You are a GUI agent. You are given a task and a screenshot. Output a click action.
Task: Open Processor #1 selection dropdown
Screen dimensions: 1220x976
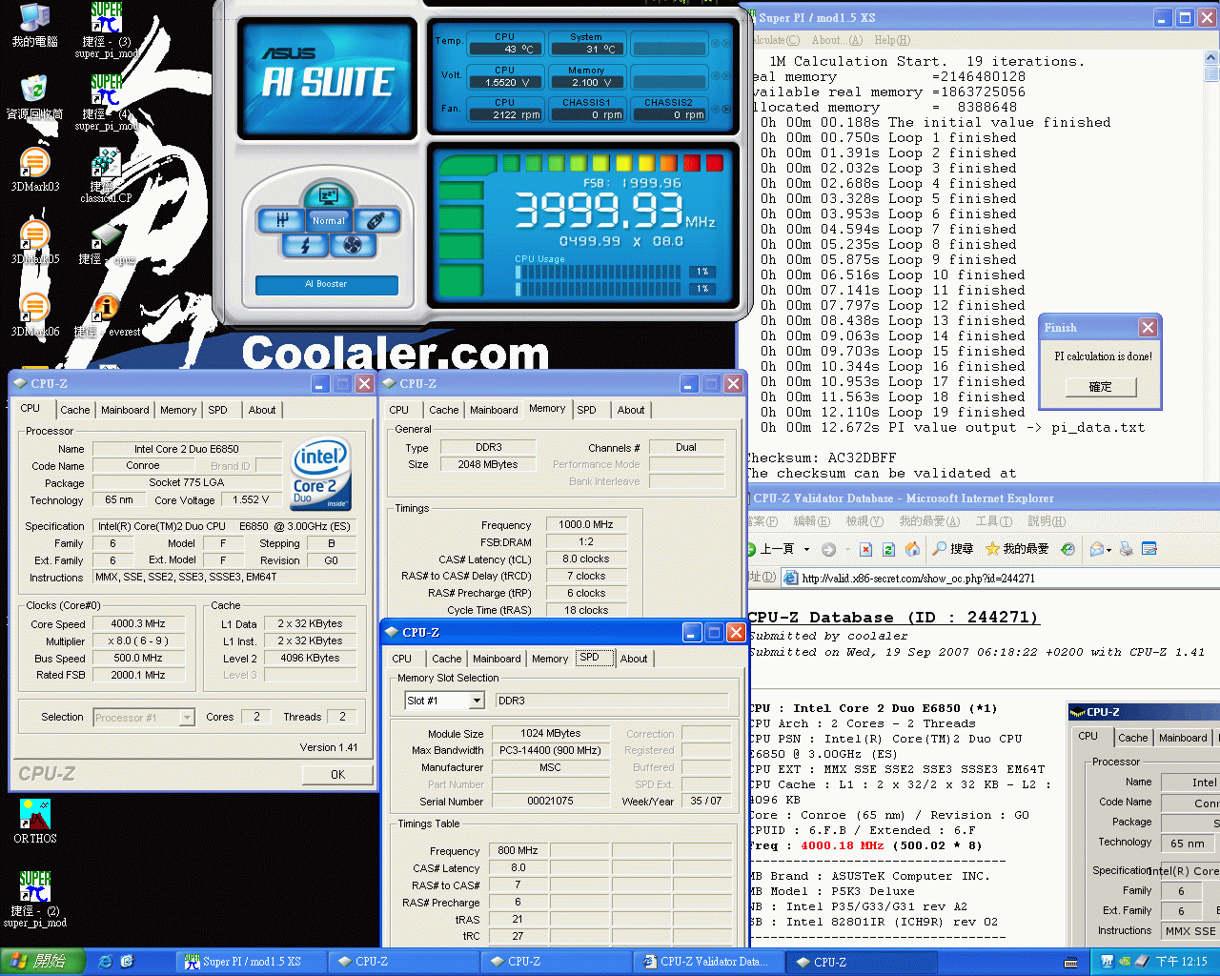coord(144,718)
